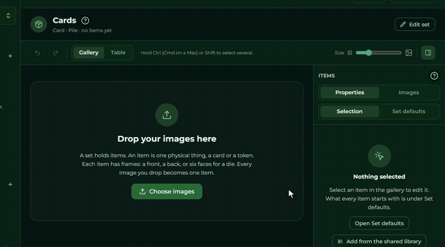The image size is (445, 247).
Task: Toggle the side panel layout icon
Action: tap(428, 52)
